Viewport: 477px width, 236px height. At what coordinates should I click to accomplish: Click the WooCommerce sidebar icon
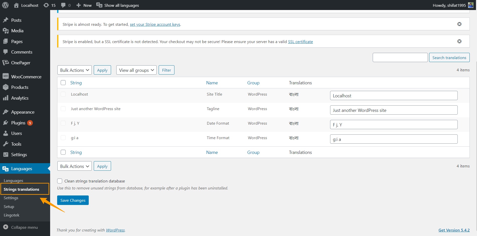pos(6,76)
